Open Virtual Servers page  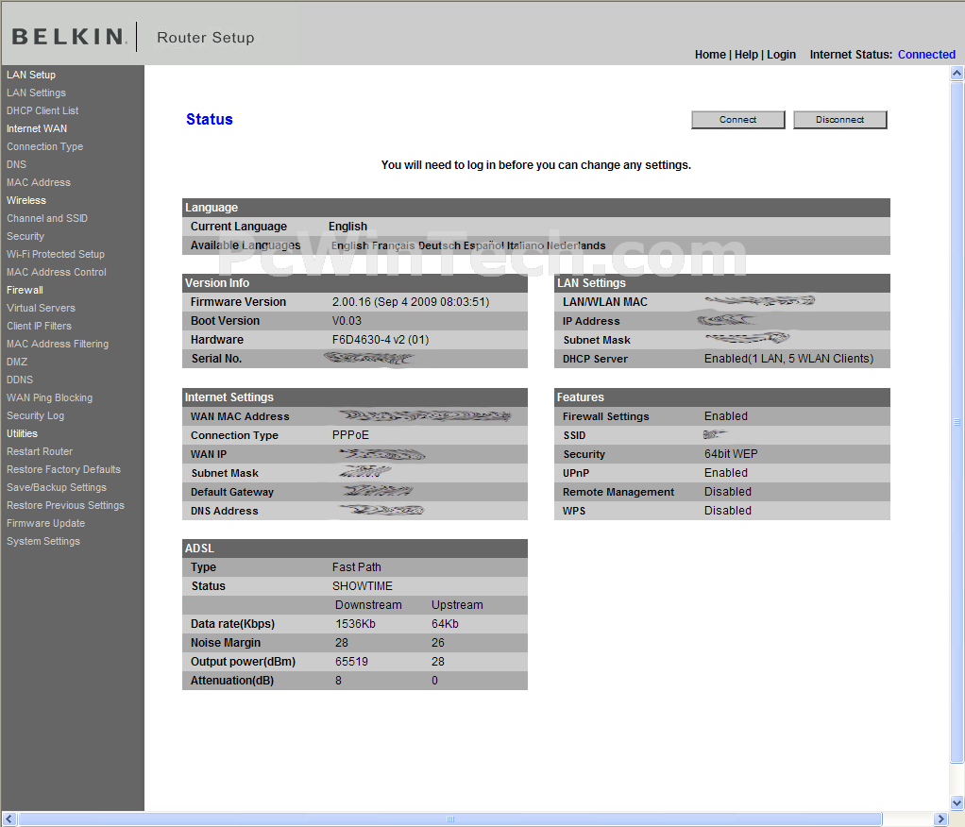(x=42, y=308)
